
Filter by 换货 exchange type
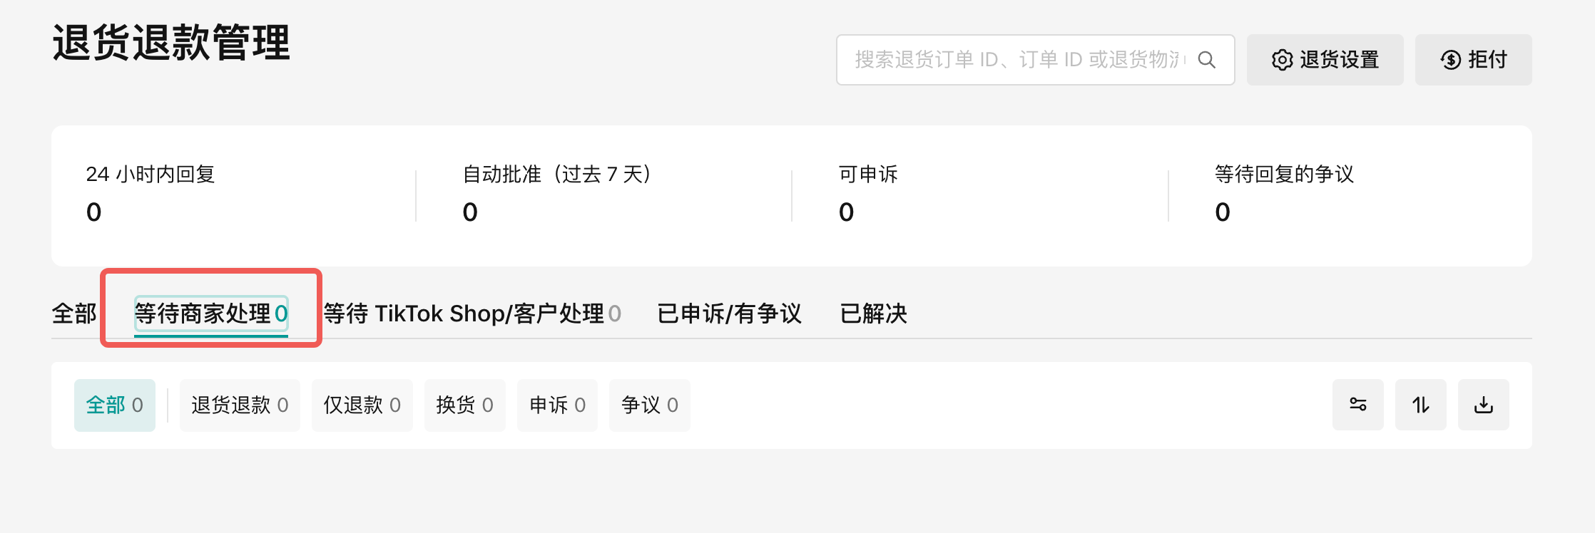(x=464, y=405)
